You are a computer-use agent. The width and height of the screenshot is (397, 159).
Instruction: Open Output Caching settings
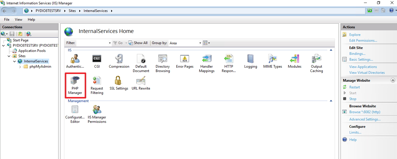316,64
